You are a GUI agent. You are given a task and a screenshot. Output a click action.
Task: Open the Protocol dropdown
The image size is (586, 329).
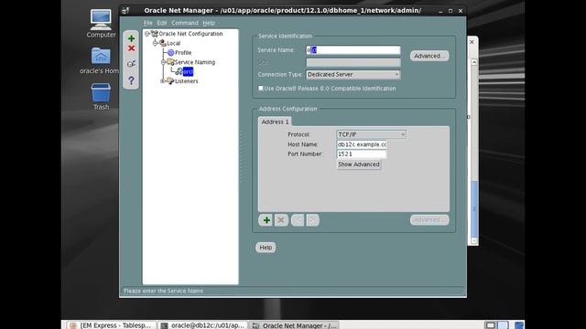[371, 134]
